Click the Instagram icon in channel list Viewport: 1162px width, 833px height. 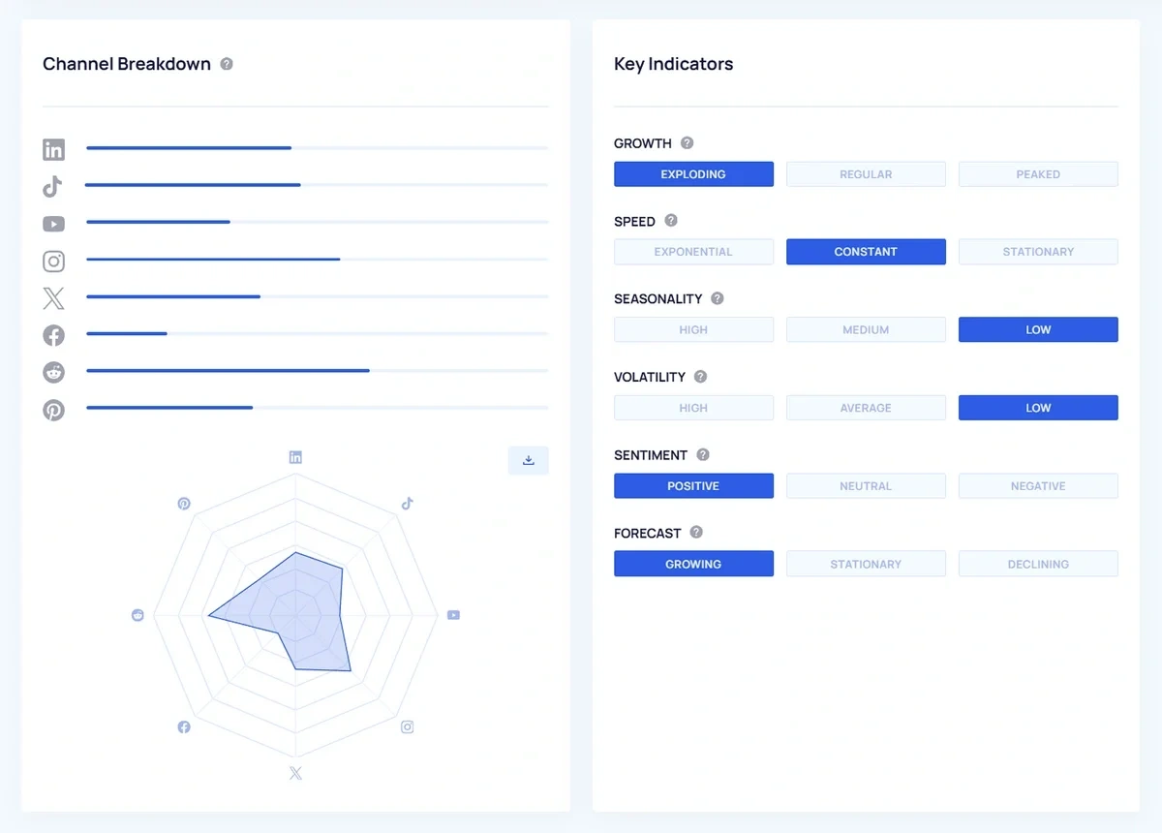coord(53,262)
